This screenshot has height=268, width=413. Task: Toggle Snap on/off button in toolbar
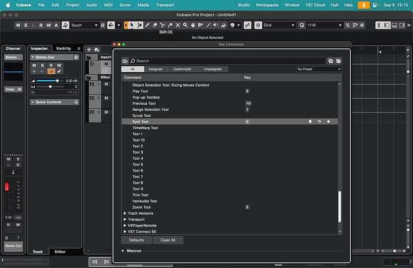tap(248, 25)
